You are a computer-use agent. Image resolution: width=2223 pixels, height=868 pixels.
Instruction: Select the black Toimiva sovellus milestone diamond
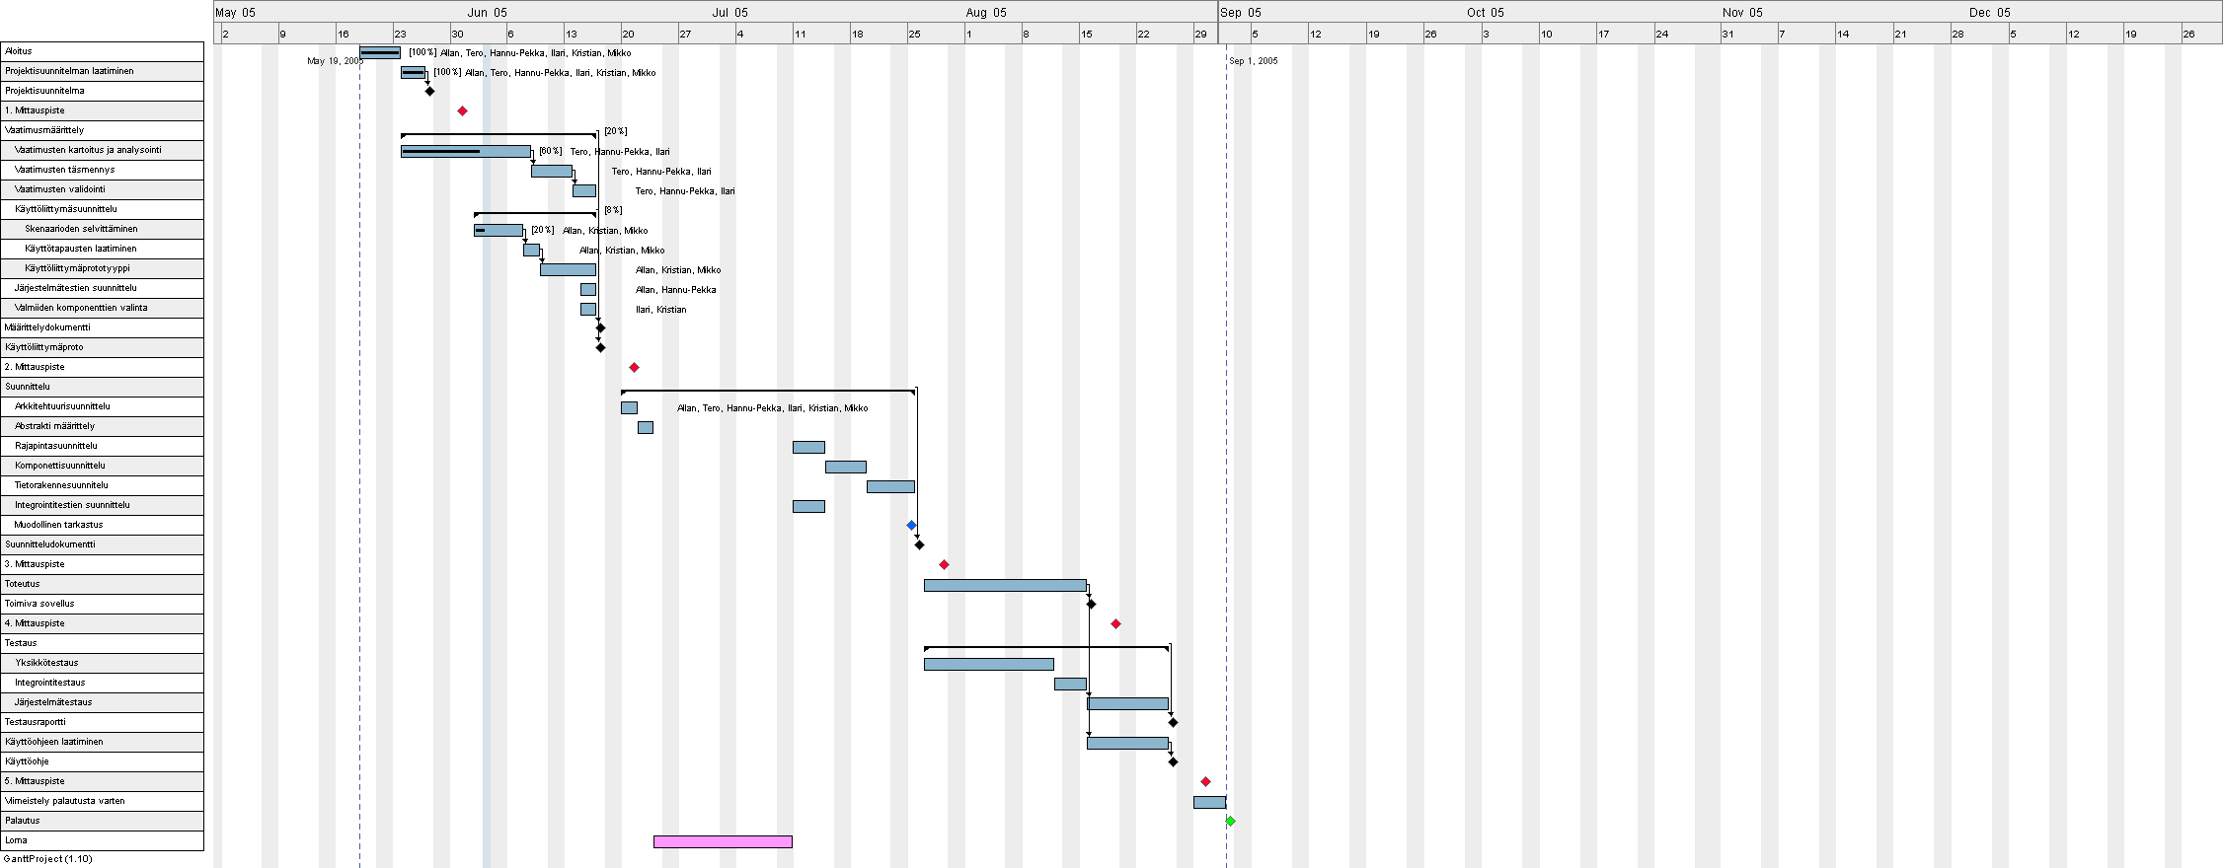[x=1091, y=604]
